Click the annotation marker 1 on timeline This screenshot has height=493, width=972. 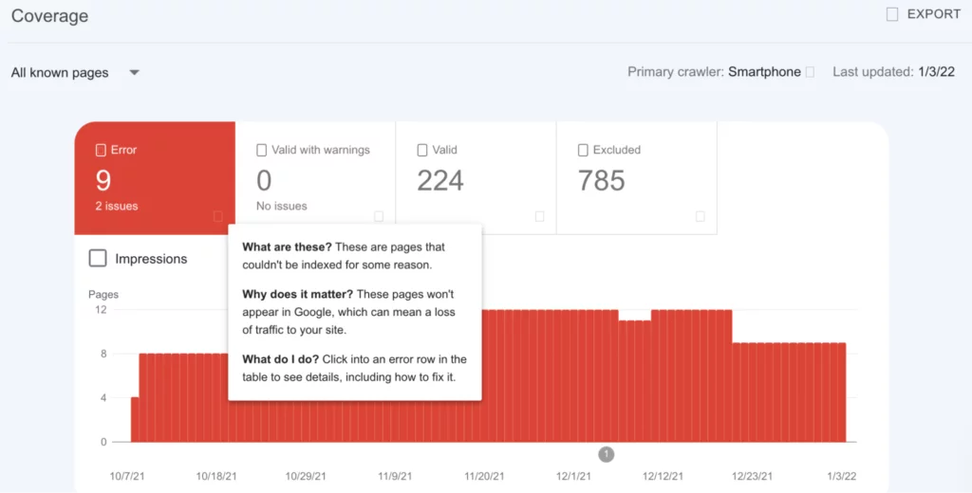pyautogui.click(x=607, y=454)
